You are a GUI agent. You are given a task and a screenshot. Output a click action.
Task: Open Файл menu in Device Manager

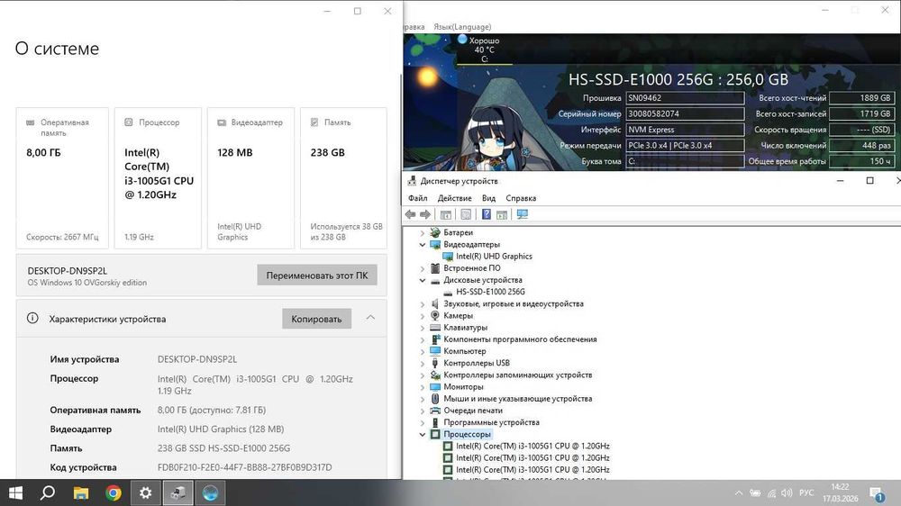point(418,198)
